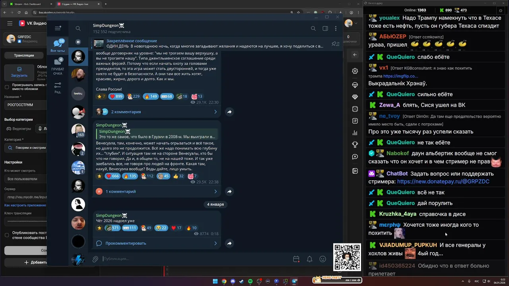The height and width of the screenshot is (286, 509).
Task: Open VK Видео hamburger menu
Action: tap(10, 23)
